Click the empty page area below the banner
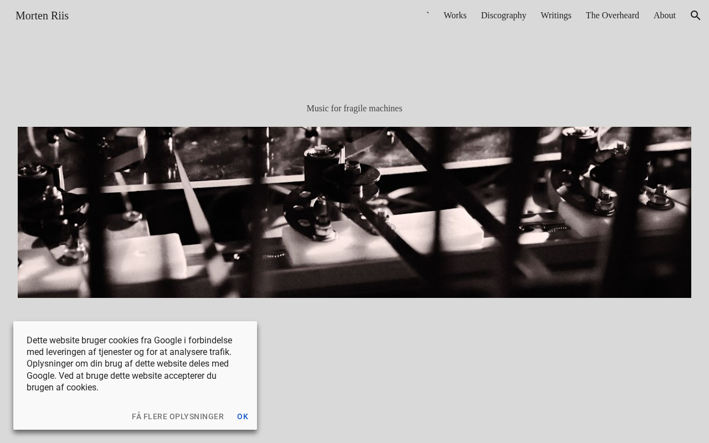 (476, 371)
